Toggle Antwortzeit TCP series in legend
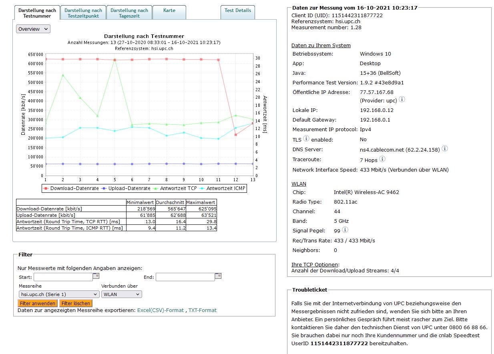The height and width of the screenshot is (354, 494). 176,188
